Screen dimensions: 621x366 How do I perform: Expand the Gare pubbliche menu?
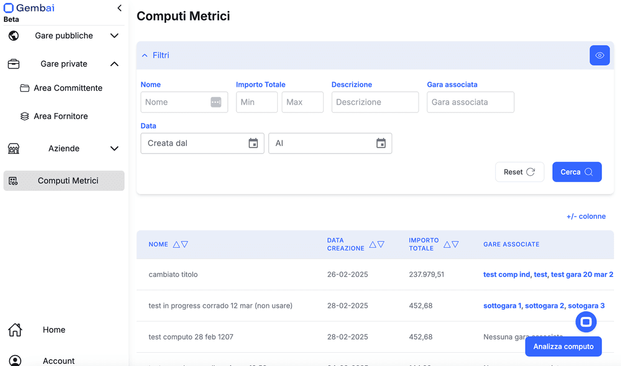coord(114,36)
